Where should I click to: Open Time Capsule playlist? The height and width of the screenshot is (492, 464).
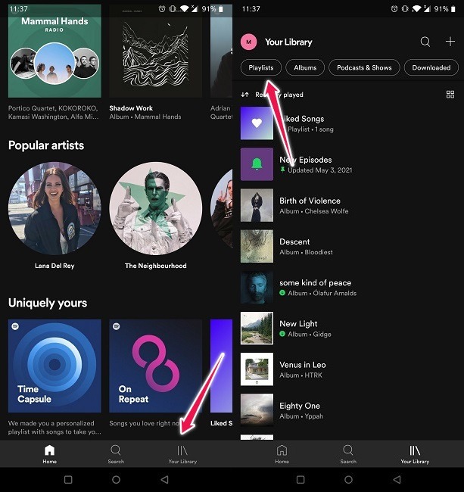(54, 366)
